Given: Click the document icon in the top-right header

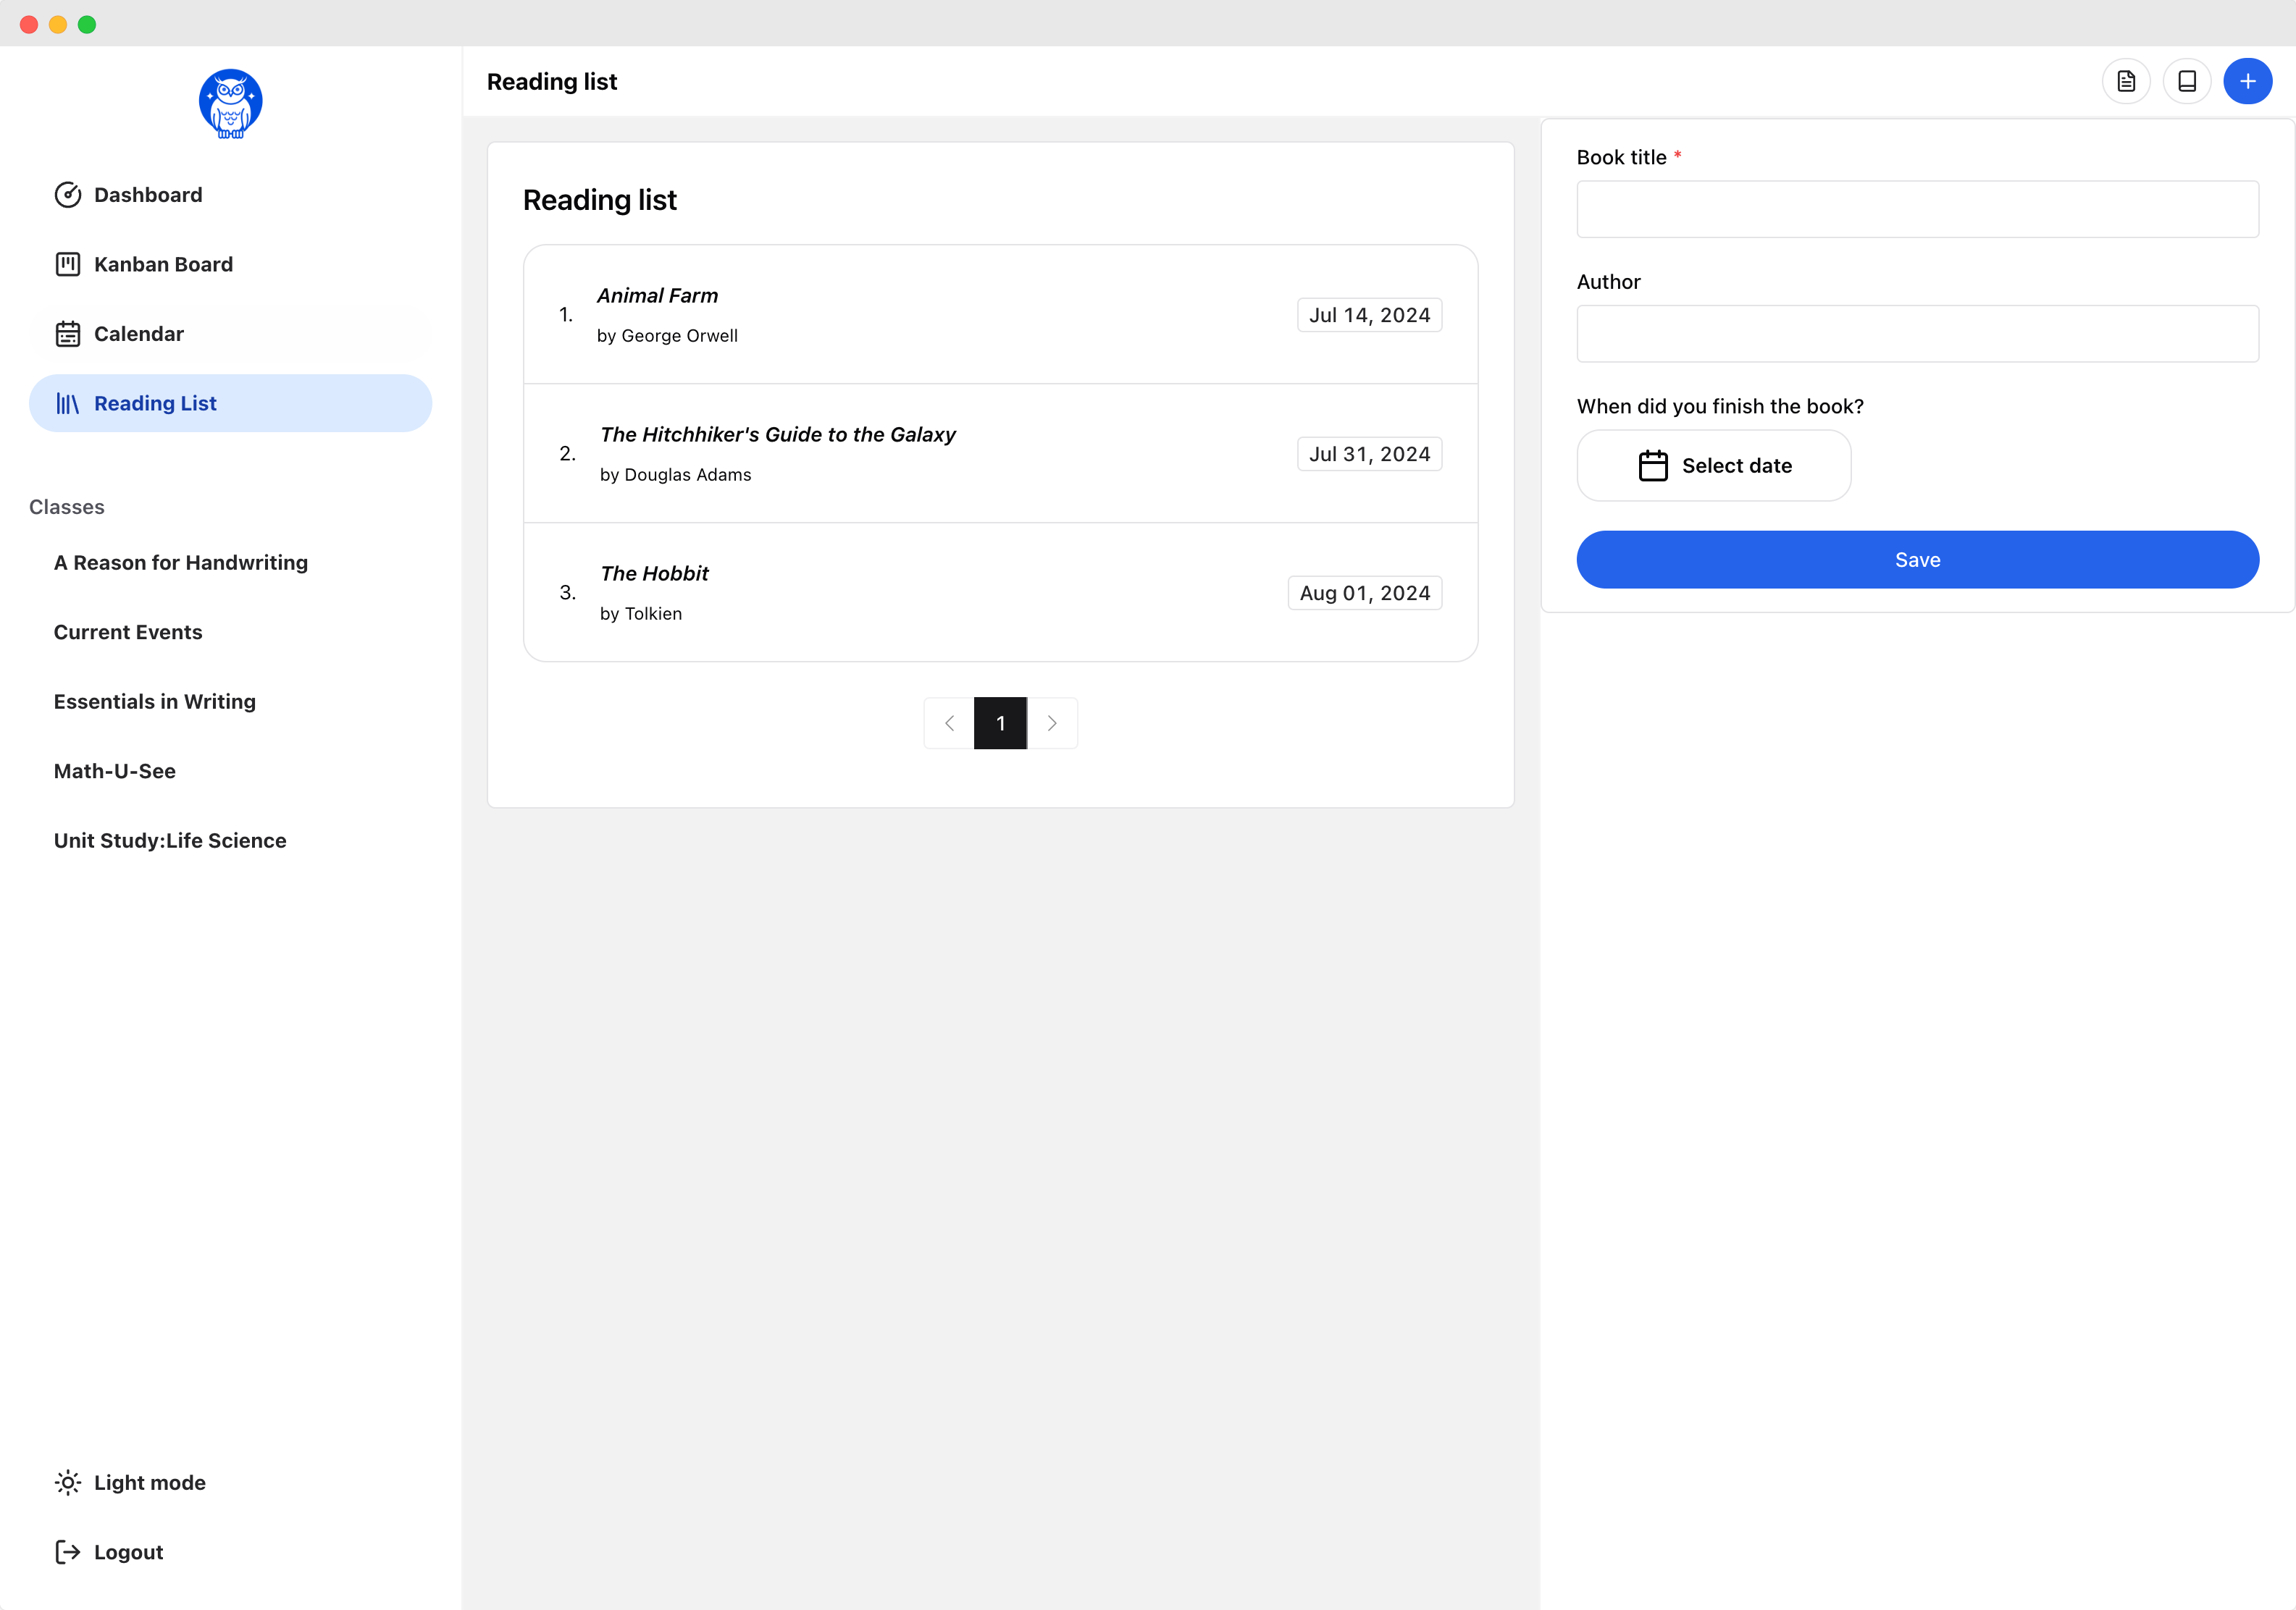Looking at the screenshot, I should (x=2127, y=81).
